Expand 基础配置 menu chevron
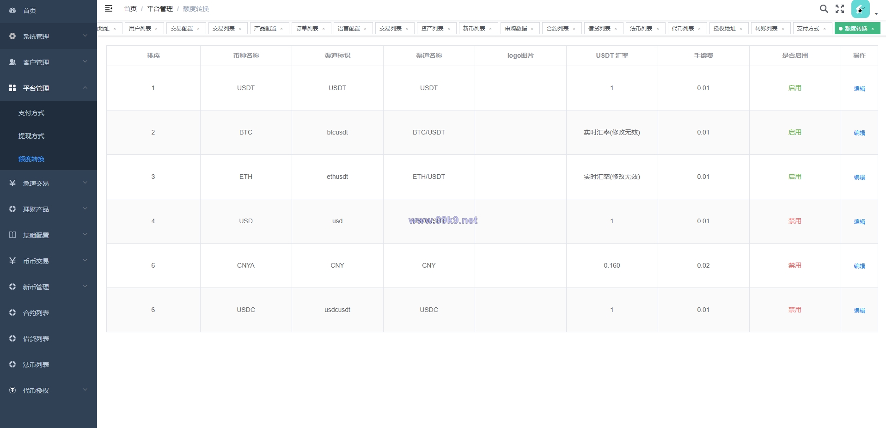This screenshot has height=428, width=886. (85, 234)
